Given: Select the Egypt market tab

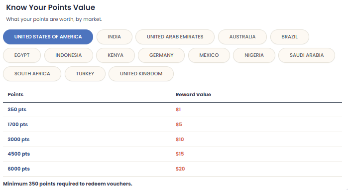Looking at the screenshot, I should coord(22,55).
